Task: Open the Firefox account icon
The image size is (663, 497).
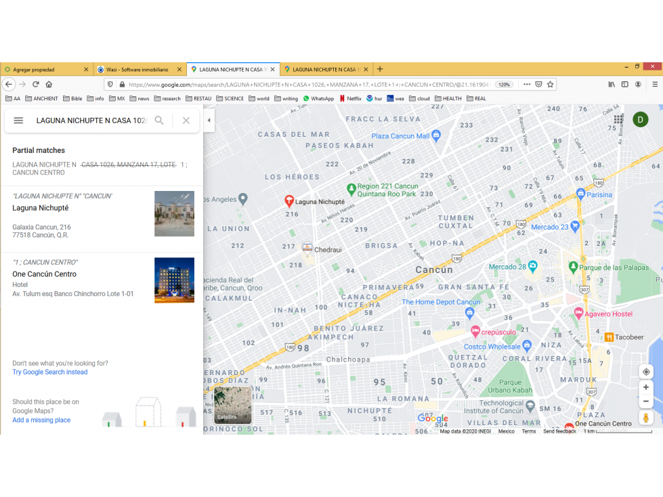Action: tap(638, 84)
